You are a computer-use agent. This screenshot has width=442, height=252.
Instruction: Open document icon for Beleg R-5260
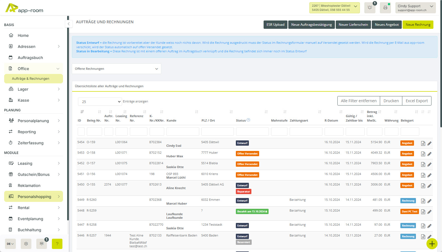point(423,201)
